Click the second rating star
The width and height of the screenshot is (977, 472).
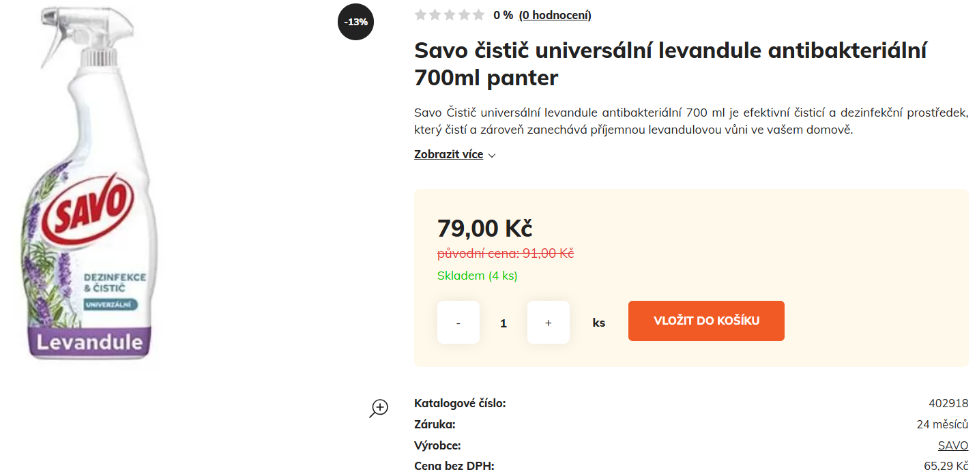435,15
